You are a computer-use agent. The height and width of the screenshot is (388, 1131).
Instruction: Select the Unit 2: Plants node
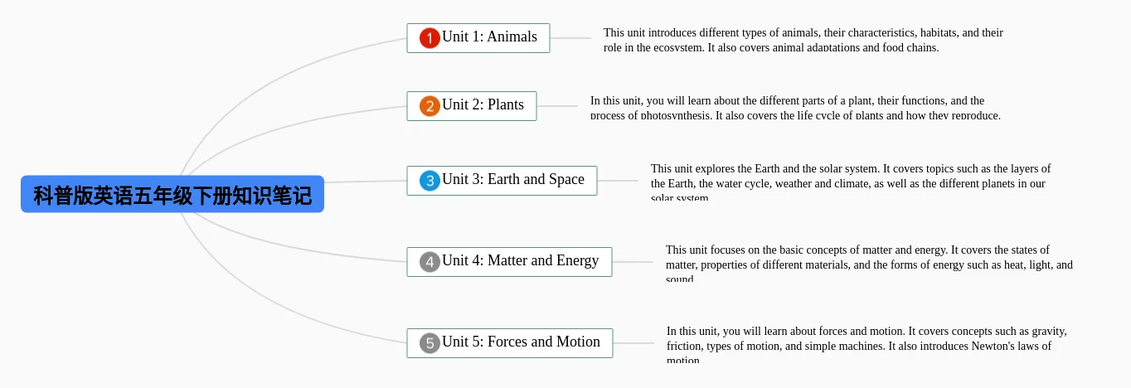[472, 106]
